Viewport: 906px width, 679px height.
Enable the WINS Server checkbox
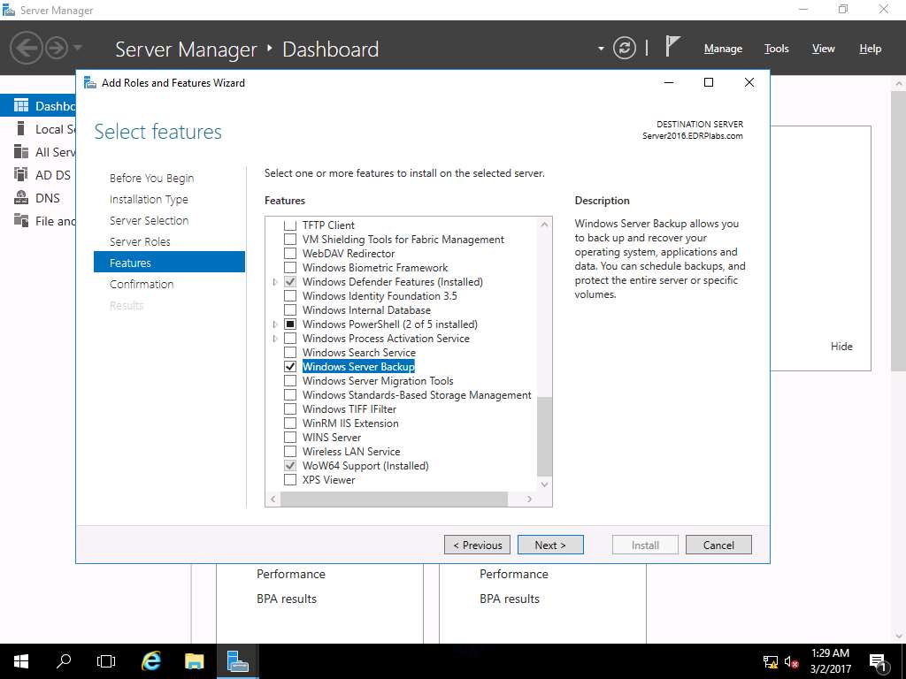(290, 437)
